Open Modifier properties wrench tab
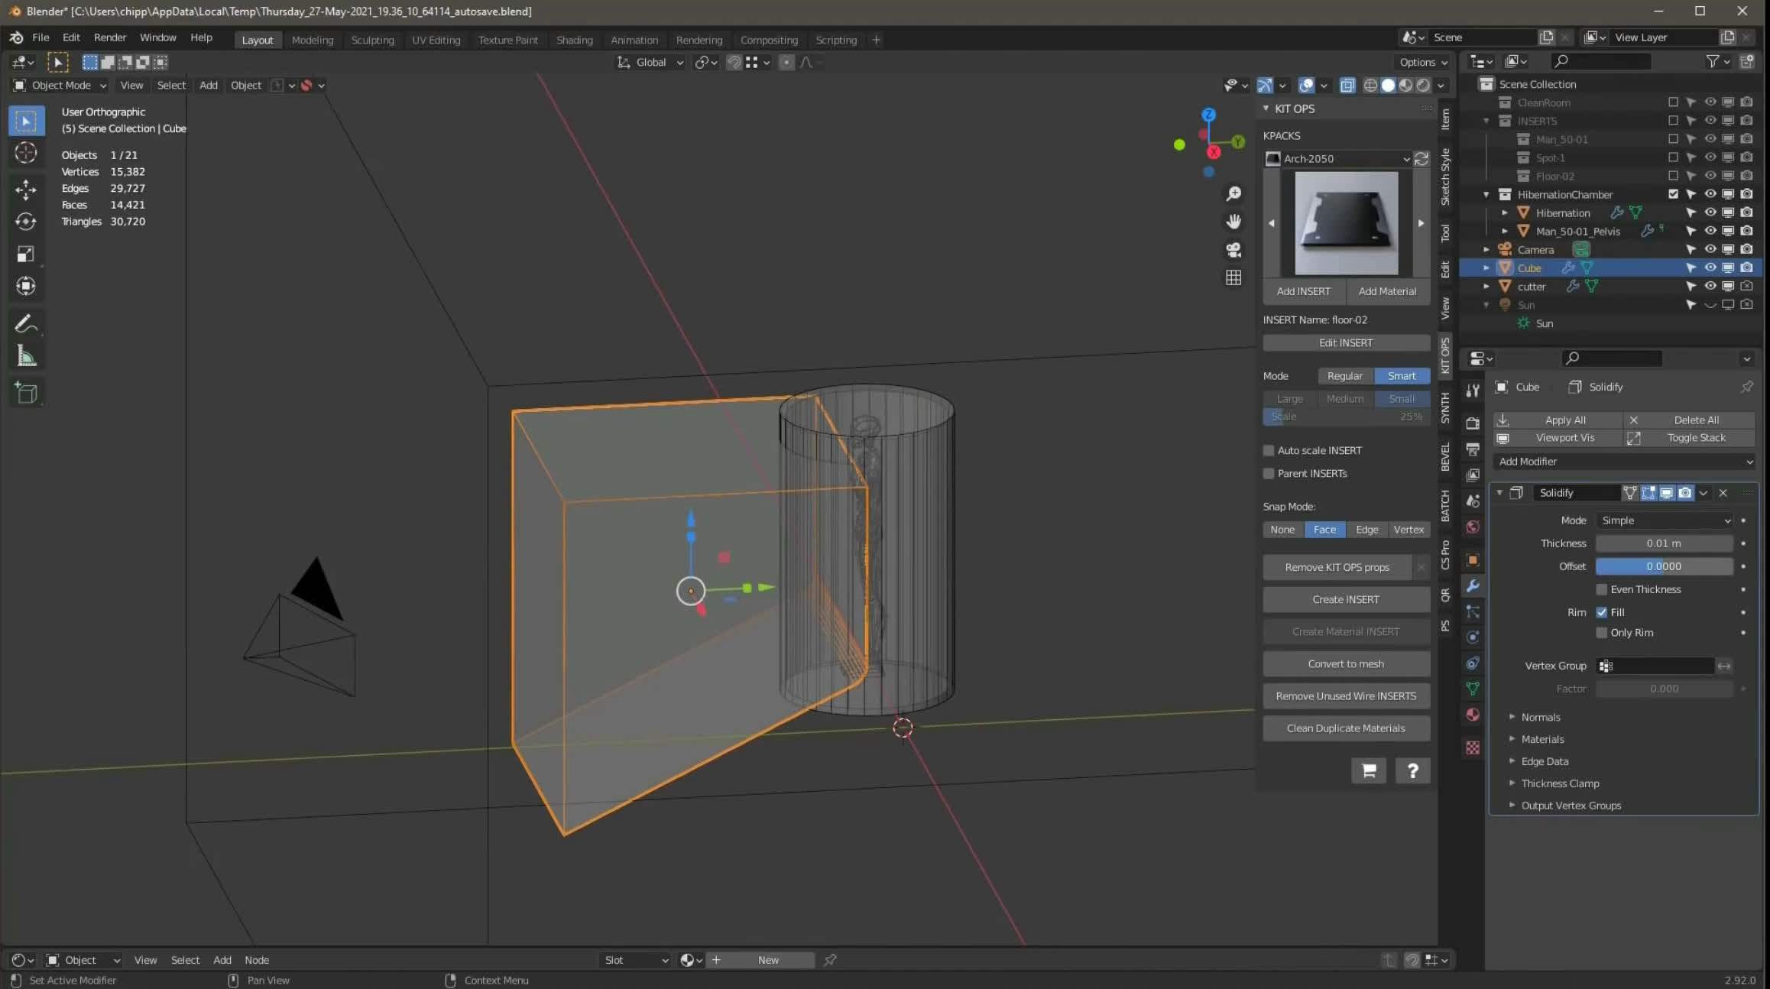The image size is (1770, 989). (1473, 586)
